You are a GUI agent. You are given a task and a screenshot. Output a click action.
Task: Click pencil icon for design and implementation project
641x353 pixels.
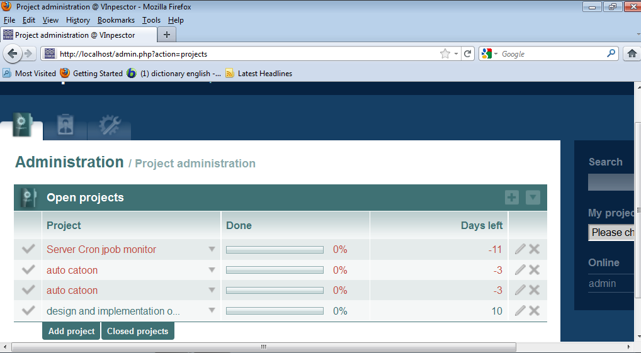click(520, 311)
